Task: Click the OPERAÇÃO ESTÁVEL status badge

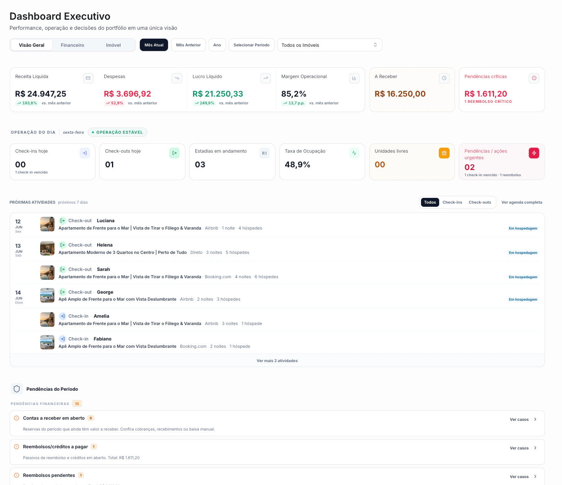Action: 117,132
